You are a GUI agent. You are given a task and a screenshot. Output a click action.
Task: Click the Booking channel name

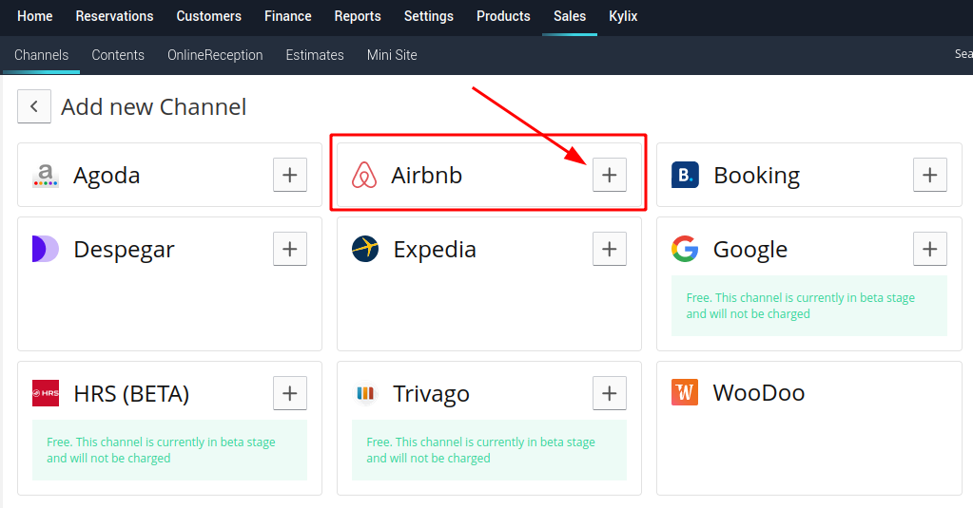(x=757, y=176)
